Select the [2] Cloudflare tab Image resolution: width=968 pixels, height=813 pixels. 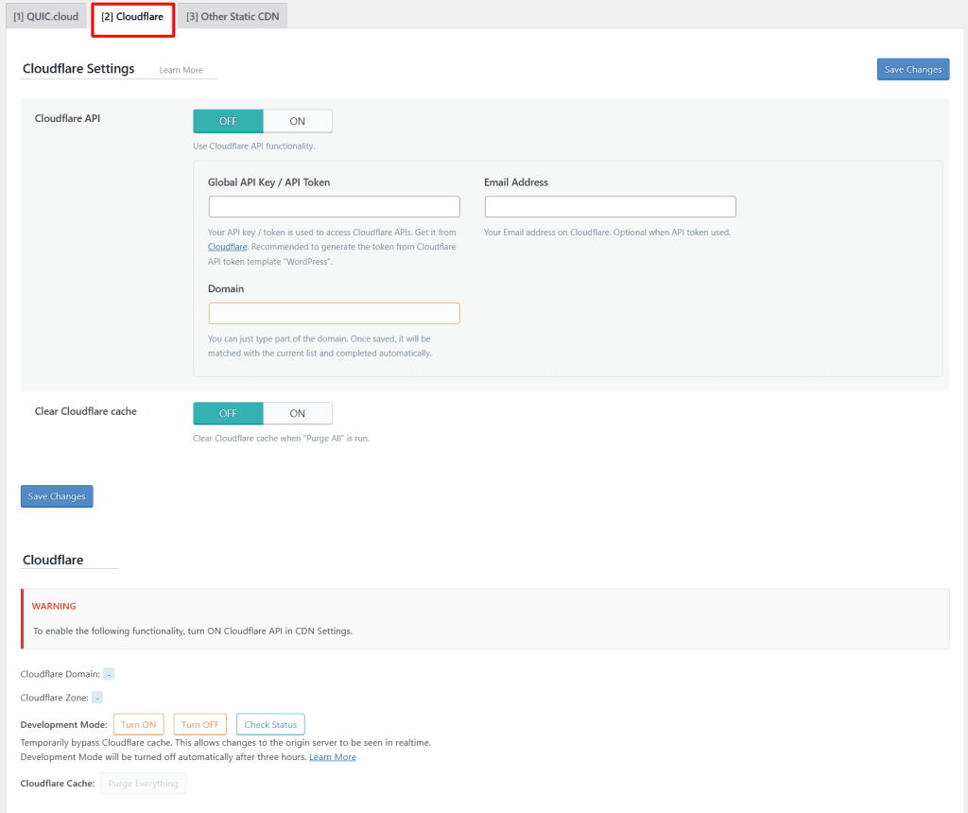coord(132,16)
